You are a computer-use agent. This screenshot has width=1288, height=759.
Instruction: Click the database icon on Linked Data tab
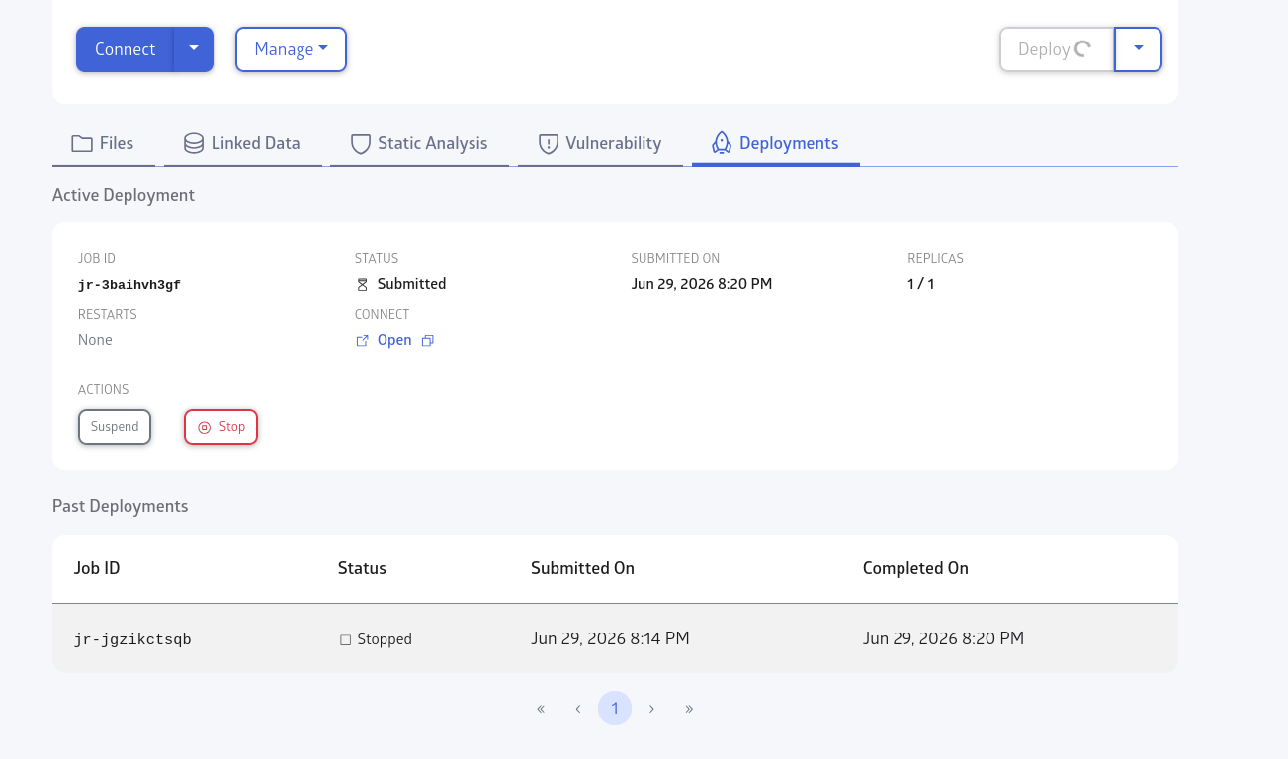(x=194, y=143)
